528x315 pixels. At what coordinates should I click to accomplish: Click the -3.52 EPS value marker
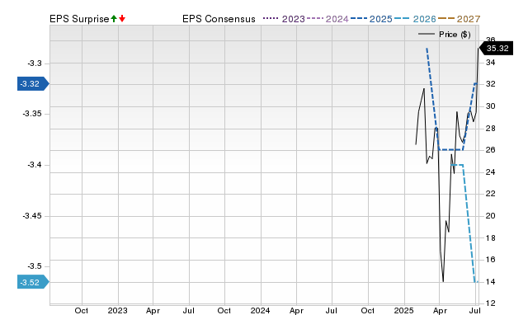tap(33, 282)
